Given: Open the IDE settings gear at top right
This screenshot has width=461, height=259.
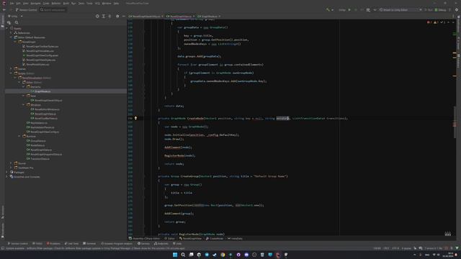Looking at the screenshot, I should [457, 9].
